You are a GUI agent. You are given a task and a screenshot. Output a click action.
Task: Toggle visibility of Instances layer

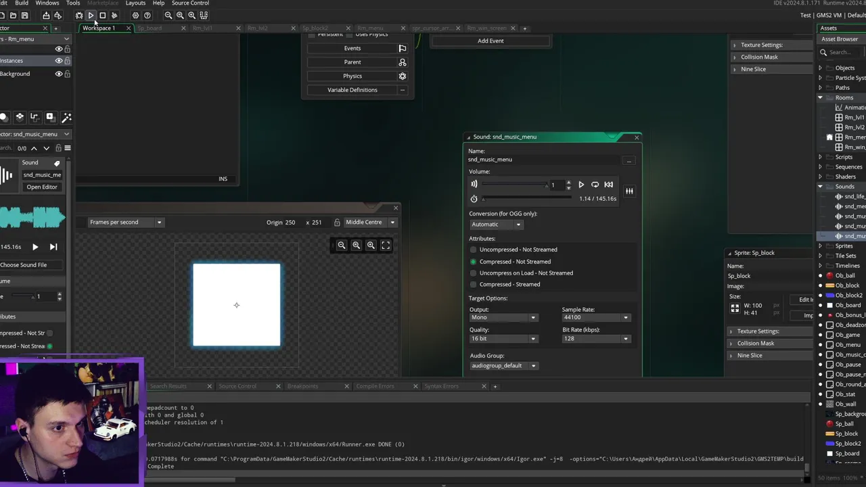59,61
